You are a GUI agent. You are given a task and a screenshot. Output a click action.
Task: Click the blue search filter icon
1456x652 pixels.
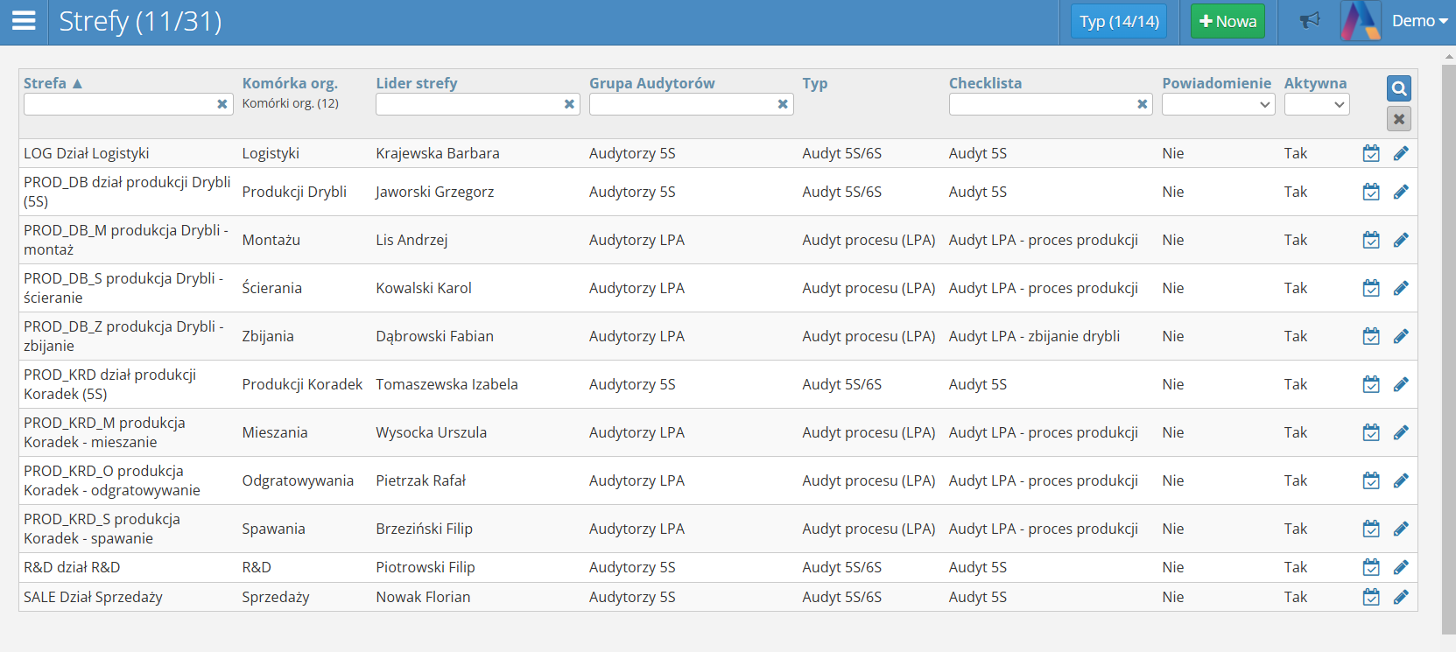click(x=1398, y=88)
